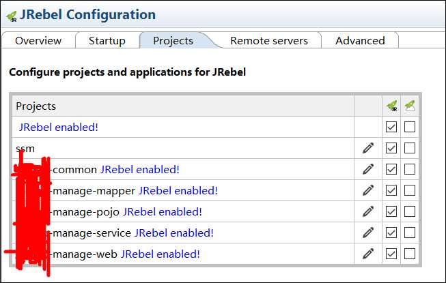
Task: Click the pencil icon for the -common project
Action: pos(368,169)
